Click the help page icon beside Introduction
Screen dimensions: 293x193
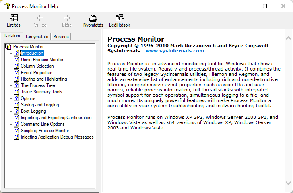pyautogui.click(x=17, y=53)
